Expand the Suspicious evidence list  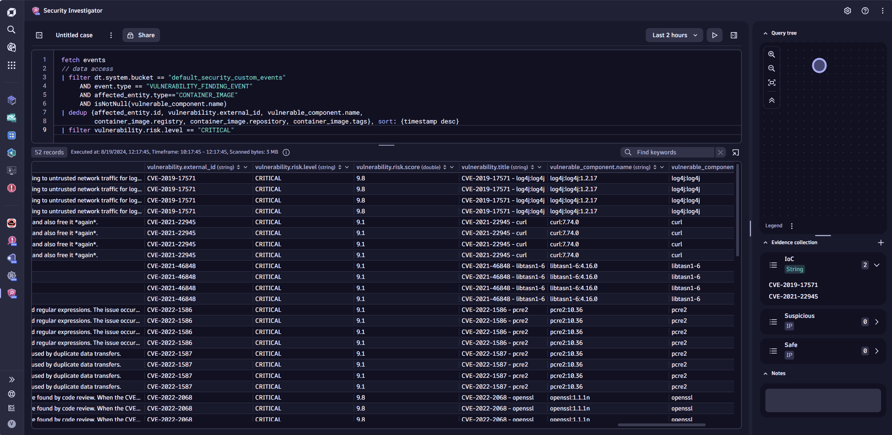pos(877,322)
